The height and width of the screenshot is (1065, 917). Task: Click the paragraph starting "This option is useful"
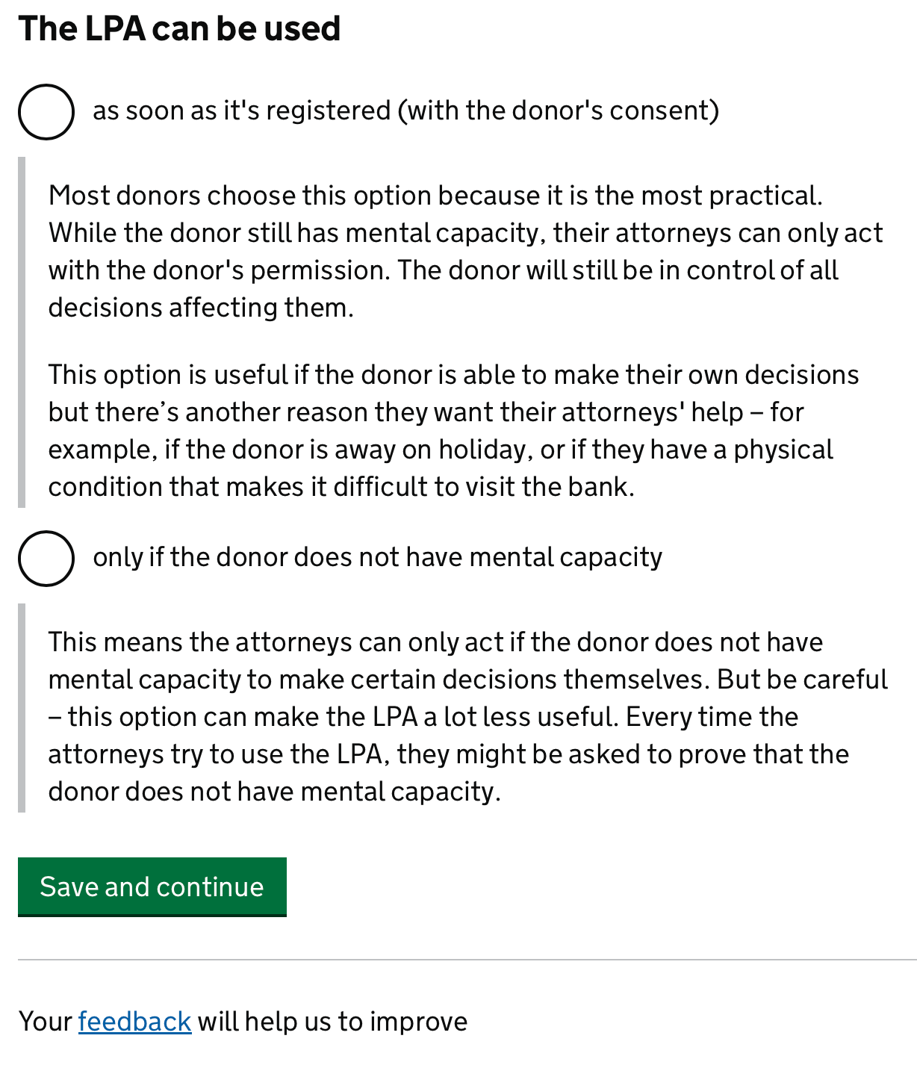click(454, 430)
